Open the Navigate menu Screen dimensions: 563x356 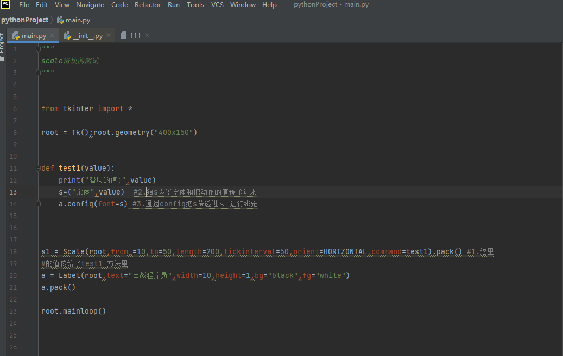click(90, 5)
